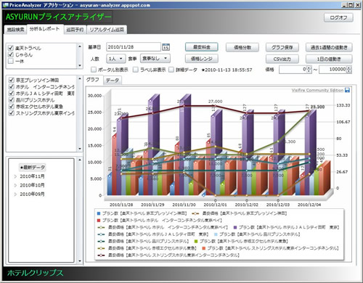Click the purple JAL City legend marker
This screenshot has height=283, width=363.
(x=235, y=227)
